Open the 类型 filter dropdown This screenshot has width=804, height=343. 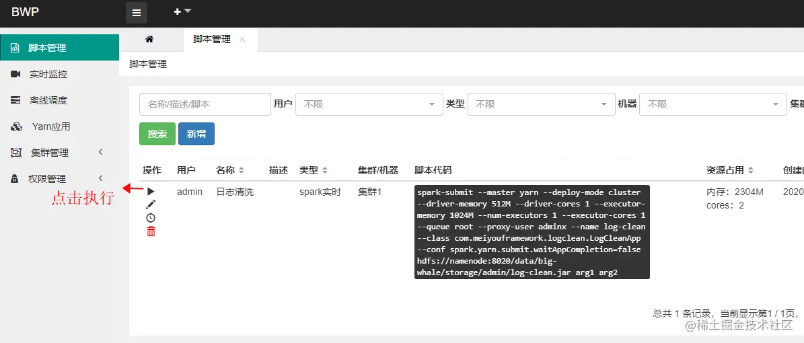tap(541, 104)
